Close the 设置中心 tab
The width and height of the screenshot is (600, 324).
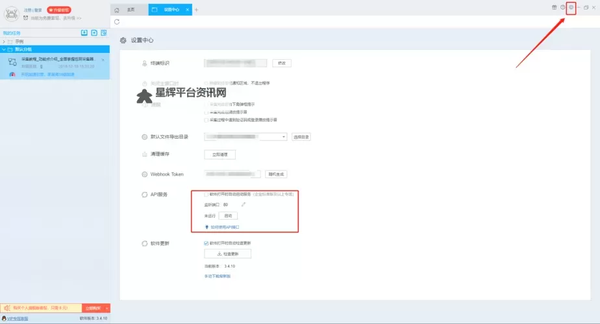(187, 10)
